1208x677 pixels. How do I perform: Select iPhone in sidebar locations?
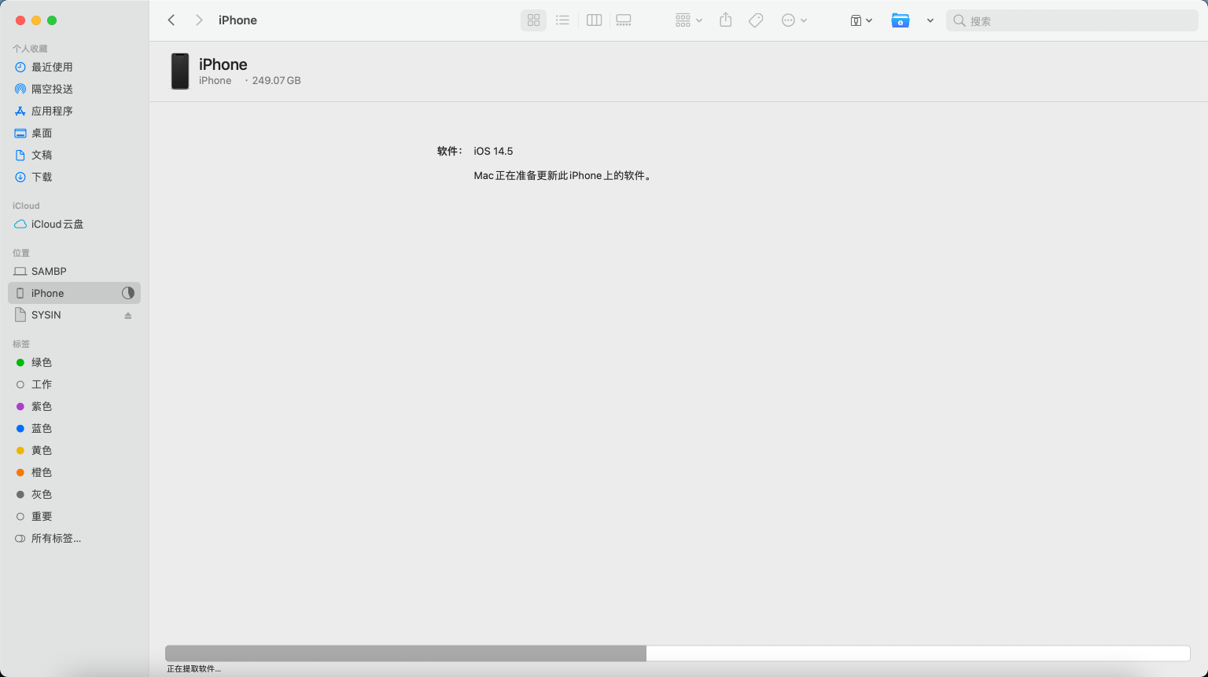[74, 293]
